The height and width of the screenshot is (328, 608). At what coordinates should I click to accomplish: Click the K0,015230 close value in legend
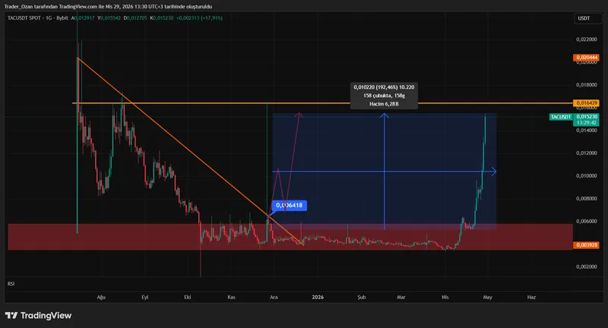tap(162, 17)
